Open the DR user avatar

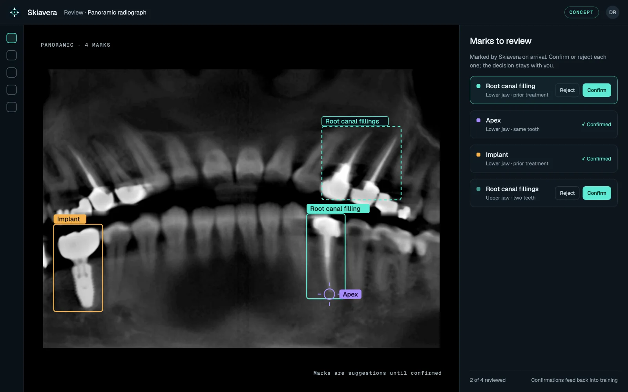(612, 13)
